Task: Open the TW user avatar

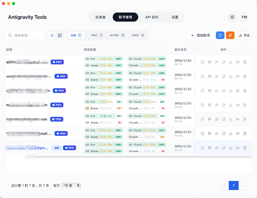Action: [x=244, y=17]
